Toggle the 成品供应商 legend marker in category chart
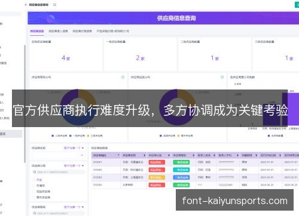Screen dimensions: 299x216 tap(161, 135)
